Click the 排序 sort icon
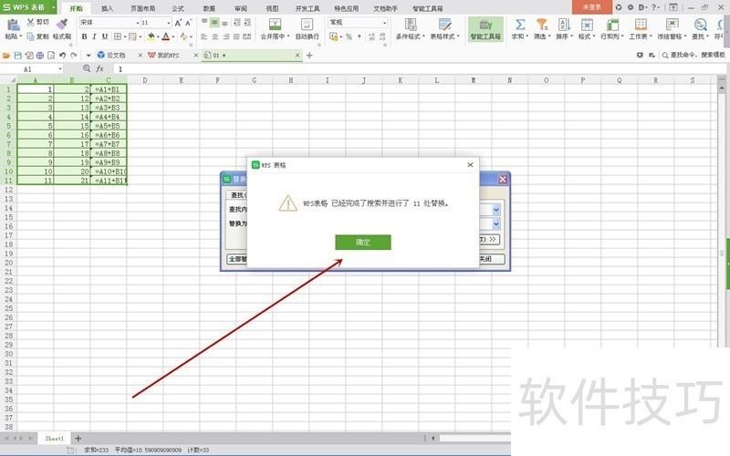The height and width of the screenshot is (456, 730). click(x=564, y=25)
